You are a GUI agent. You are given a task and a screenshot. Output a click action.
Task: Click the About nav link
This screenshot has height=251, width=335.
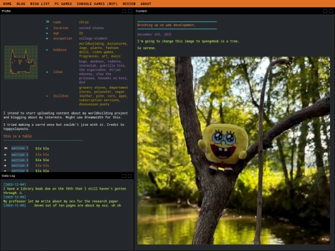pyautogui.click(x=146, y=4)
